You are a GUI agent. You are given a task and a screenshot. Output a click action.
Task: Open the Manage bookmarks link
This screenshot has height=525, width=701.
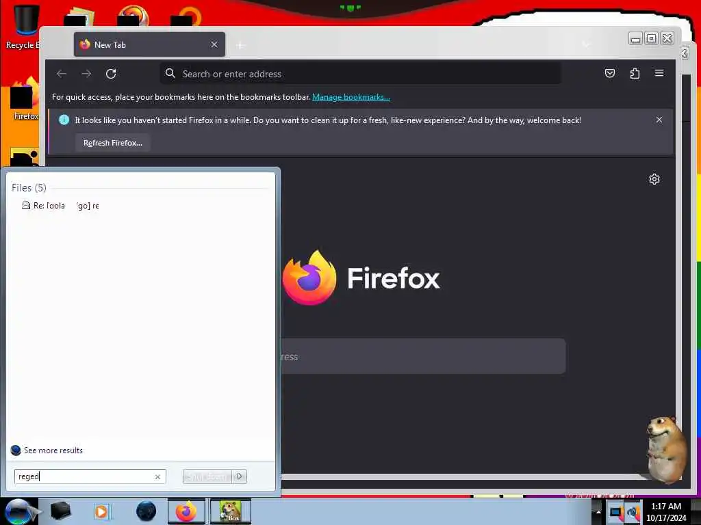pos(351,97)
